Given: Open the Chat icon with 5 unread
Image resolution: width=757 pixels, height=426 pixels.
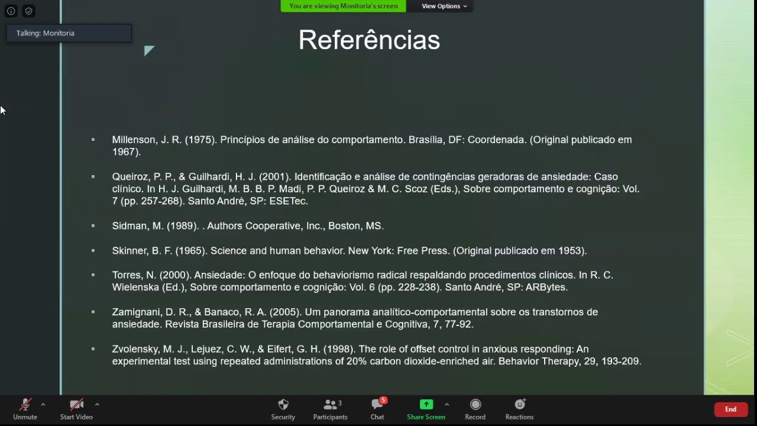Looking at the screenshot, I should tap(377, 405).
